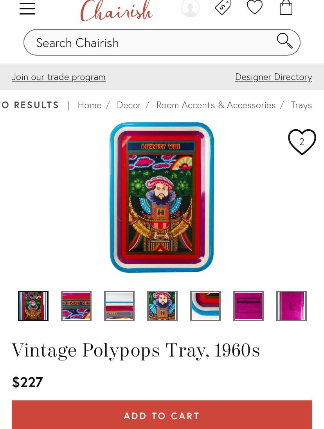Open favorites heart icon in header
Screen dimensions: 324x429
(255, 7)
